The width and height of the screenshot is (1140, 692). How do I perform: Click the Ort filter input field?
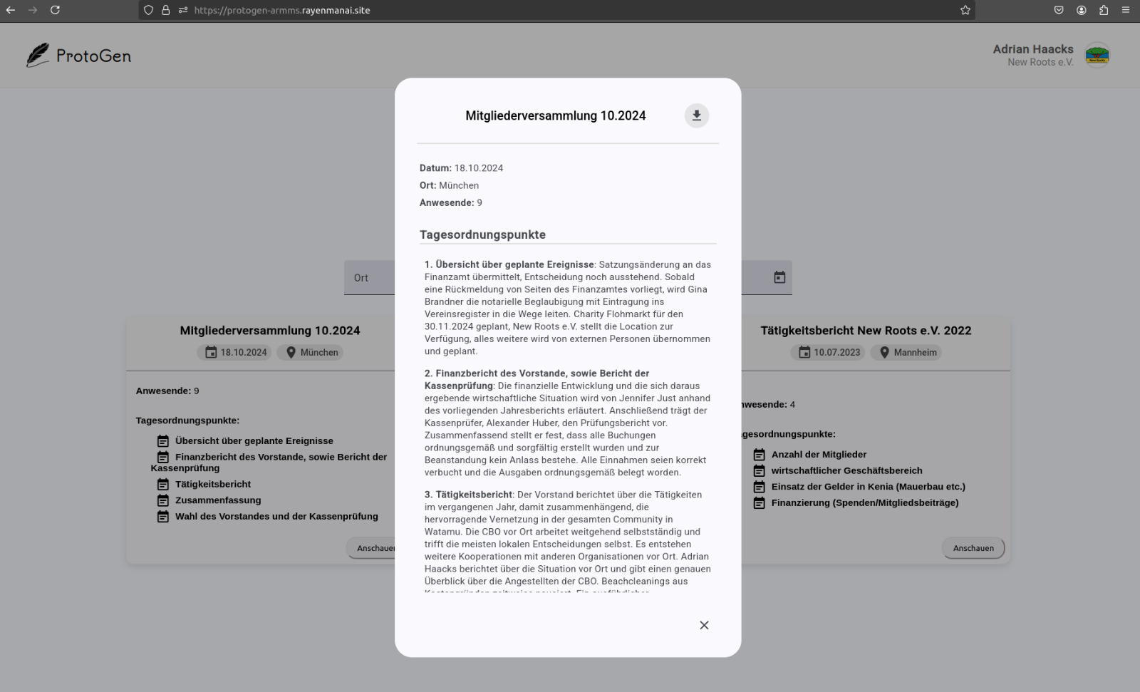[369, 278]
